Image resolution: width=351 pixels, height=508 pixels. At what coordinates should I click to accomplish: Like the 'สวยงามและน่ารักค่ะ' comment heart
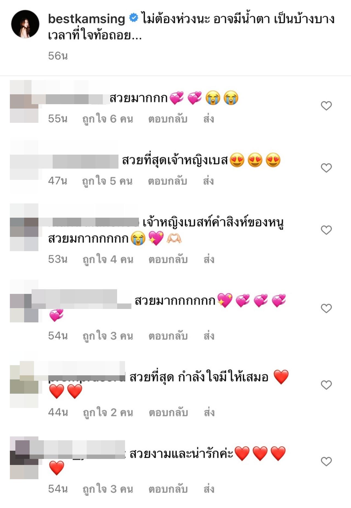pos(326,461)
